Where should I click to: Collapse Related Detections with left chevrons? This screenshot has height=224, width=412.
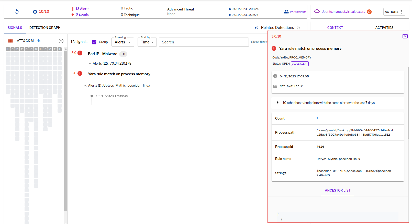[256, 28]
